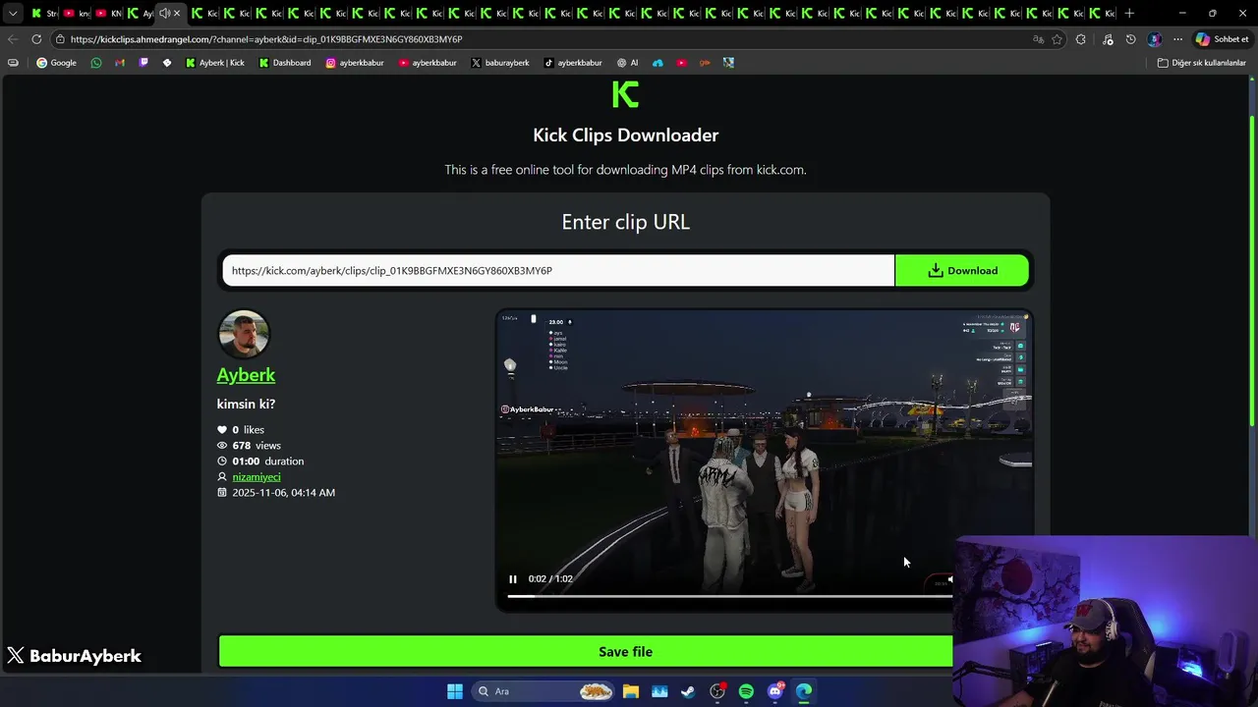Expand Diğer sık kullanılanlar bookmarks folder
This screenshot has width=1258, height=707.
1201,63
